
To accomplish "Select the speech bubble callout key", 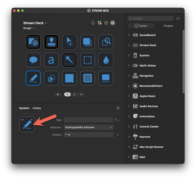I will tap(33, 60).
